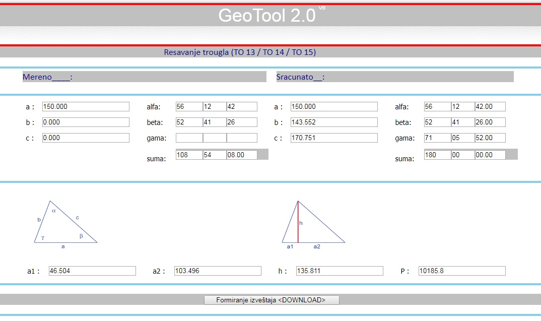Click the empty measured gama degrees field
Viewport: 541px width, 321px height.
(189, 138)
